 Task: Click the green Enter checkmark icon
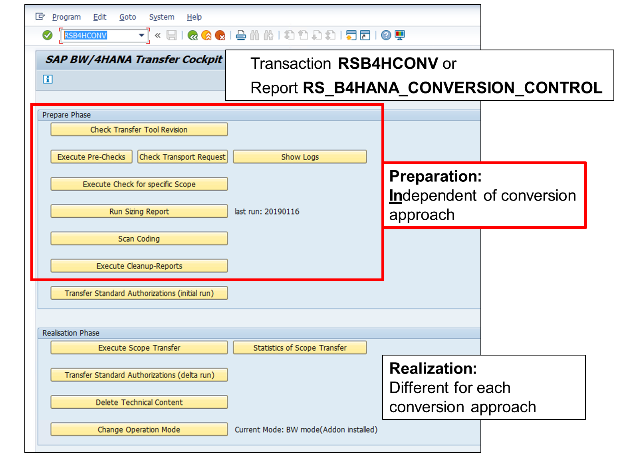48,35
